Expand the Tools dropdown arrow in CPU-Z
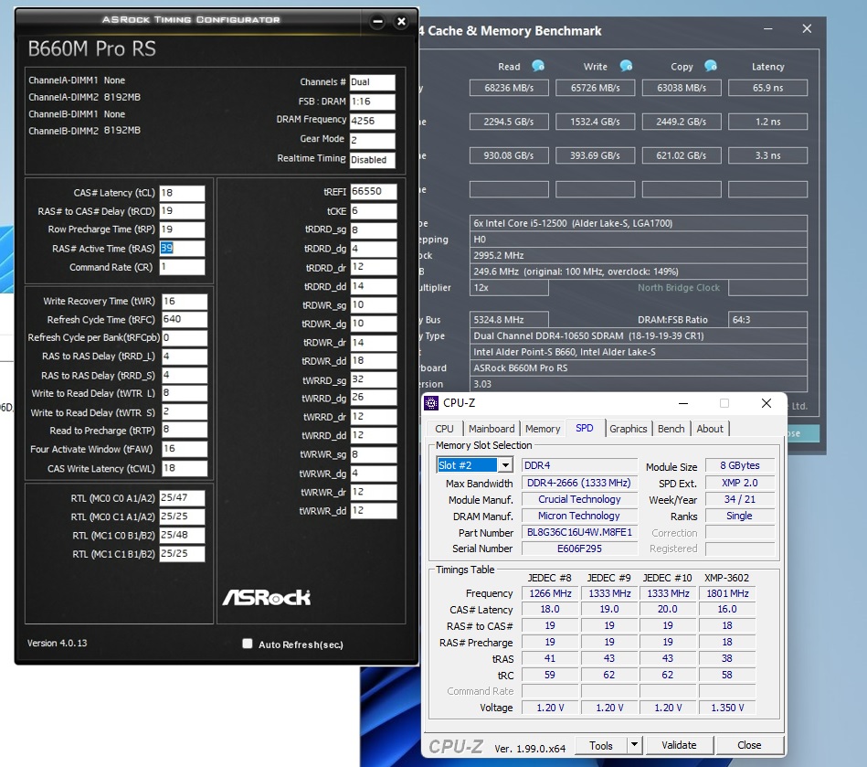The width and height of the screenshot is (867, 767). point(634,745)
